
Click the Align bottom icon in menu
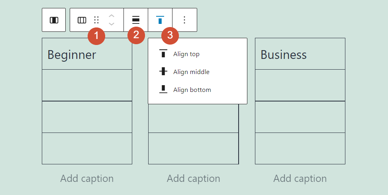tap(163, 90)
